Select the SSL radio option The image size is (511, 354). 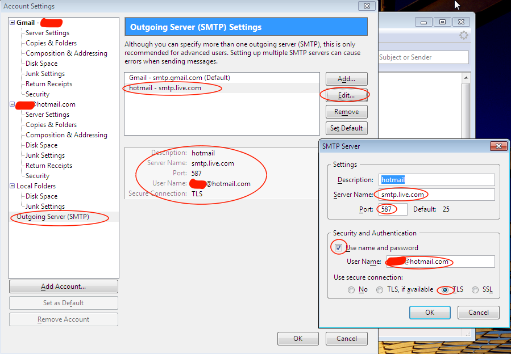[x=475, y=289]
